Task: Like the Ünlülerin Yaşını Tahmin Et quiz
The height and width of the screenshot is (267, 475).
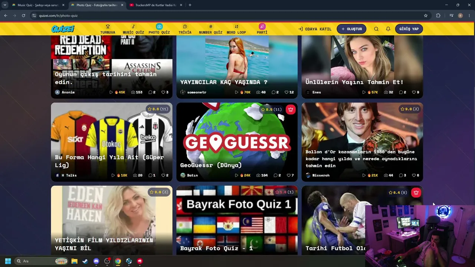Action: pos(414,92)
